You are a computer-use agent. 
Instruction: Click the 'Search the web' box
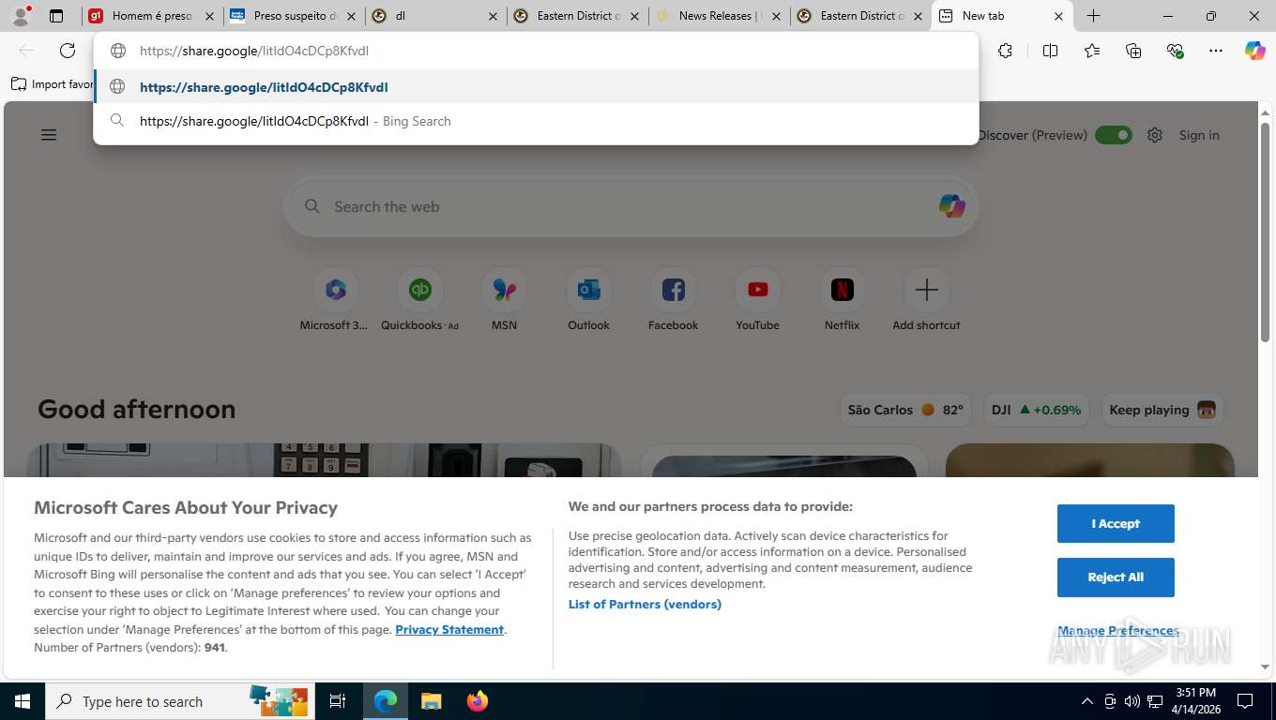[630, 206]
